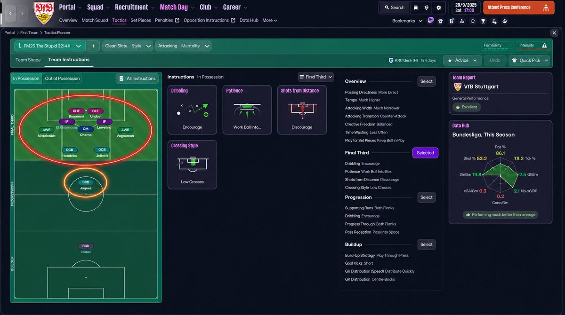This screenshot has width=565, height=315.
Task: Open the Clean Slate Style dropdown
Action: [128, 46]
